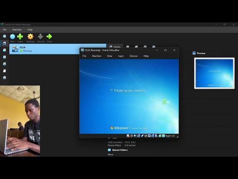This screenshot has height=179, width=238.
Task: Open File menu in VirtualBox Manager
Action: pyautogui.click(x=5, y=30)
